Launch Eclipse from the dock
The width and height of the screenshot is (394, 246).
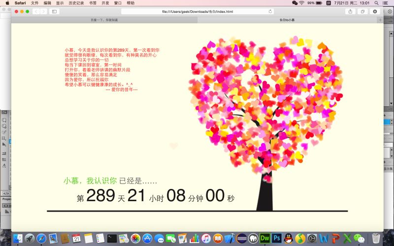241,238
